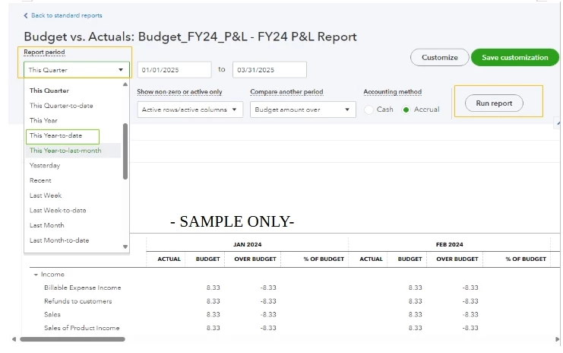Click the back arrow chevron icon

click(26, 15)
